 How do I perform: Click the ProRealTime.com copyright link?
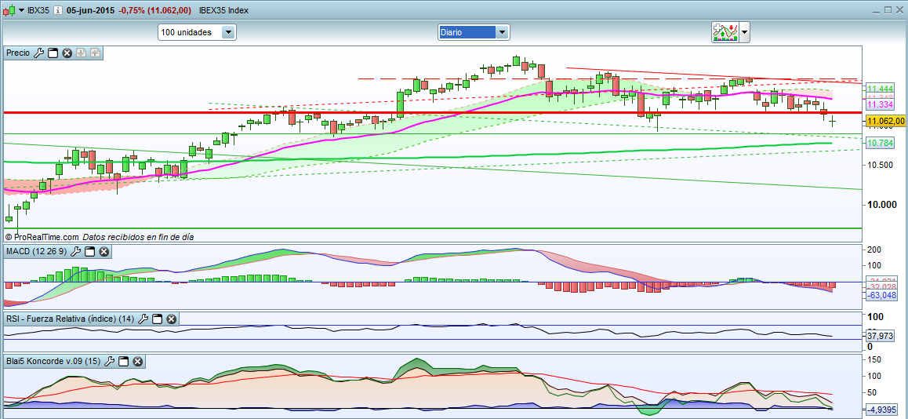pyautogui.click(x=42, y=237)
